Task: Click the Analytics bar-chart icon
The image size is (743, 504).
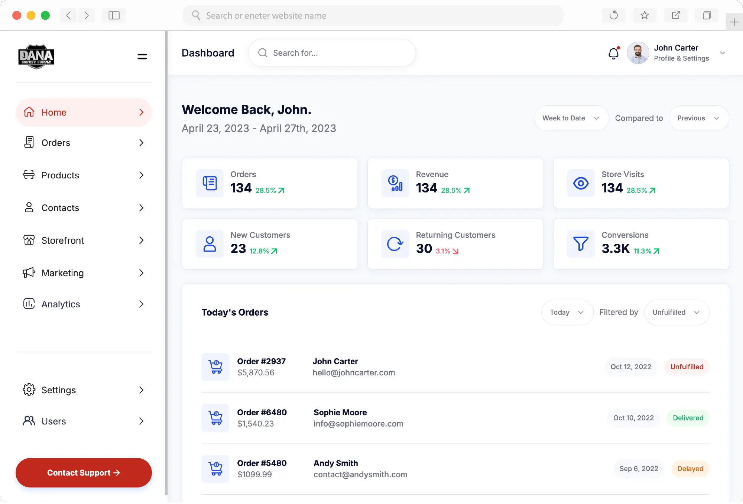Action: click(x=29, y=304)
